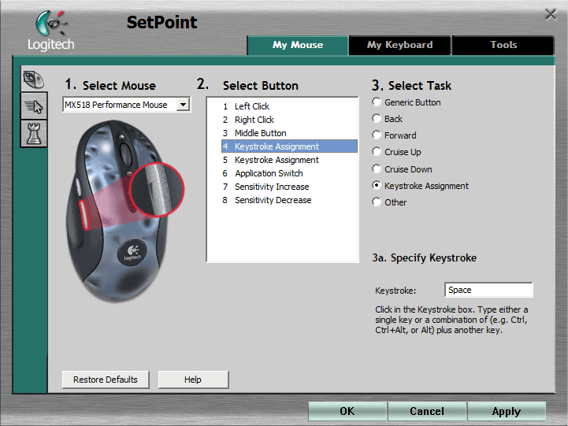This screenshot has height=426, width=568.
Task: Expand the MX518 Performance Mouse dropdown
Action: [183, 105]
